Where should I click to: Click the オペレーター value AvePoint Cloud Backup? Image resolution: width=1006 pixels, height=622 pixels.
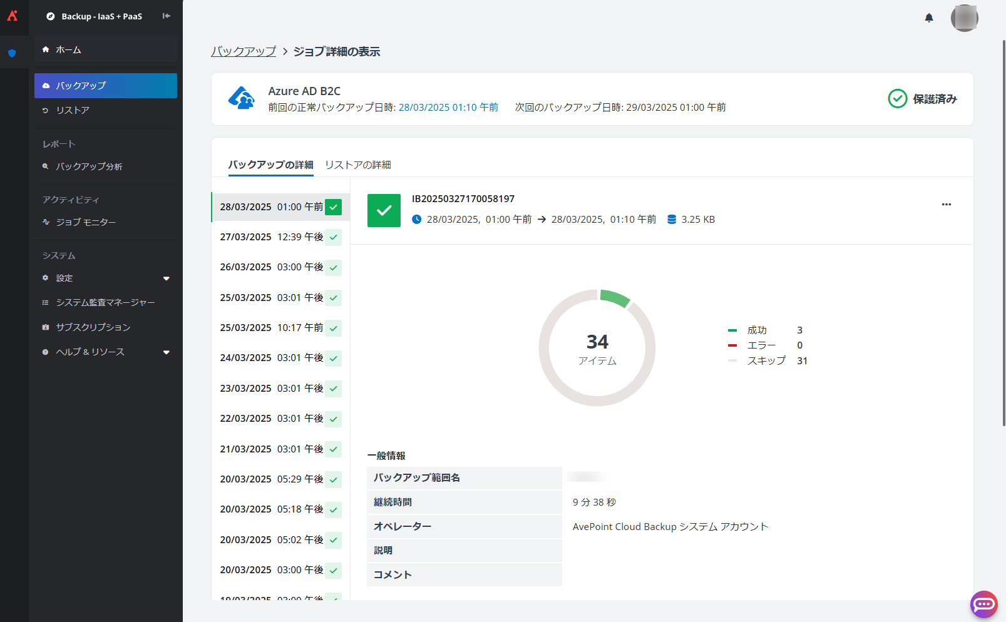(x=670, y=527)
